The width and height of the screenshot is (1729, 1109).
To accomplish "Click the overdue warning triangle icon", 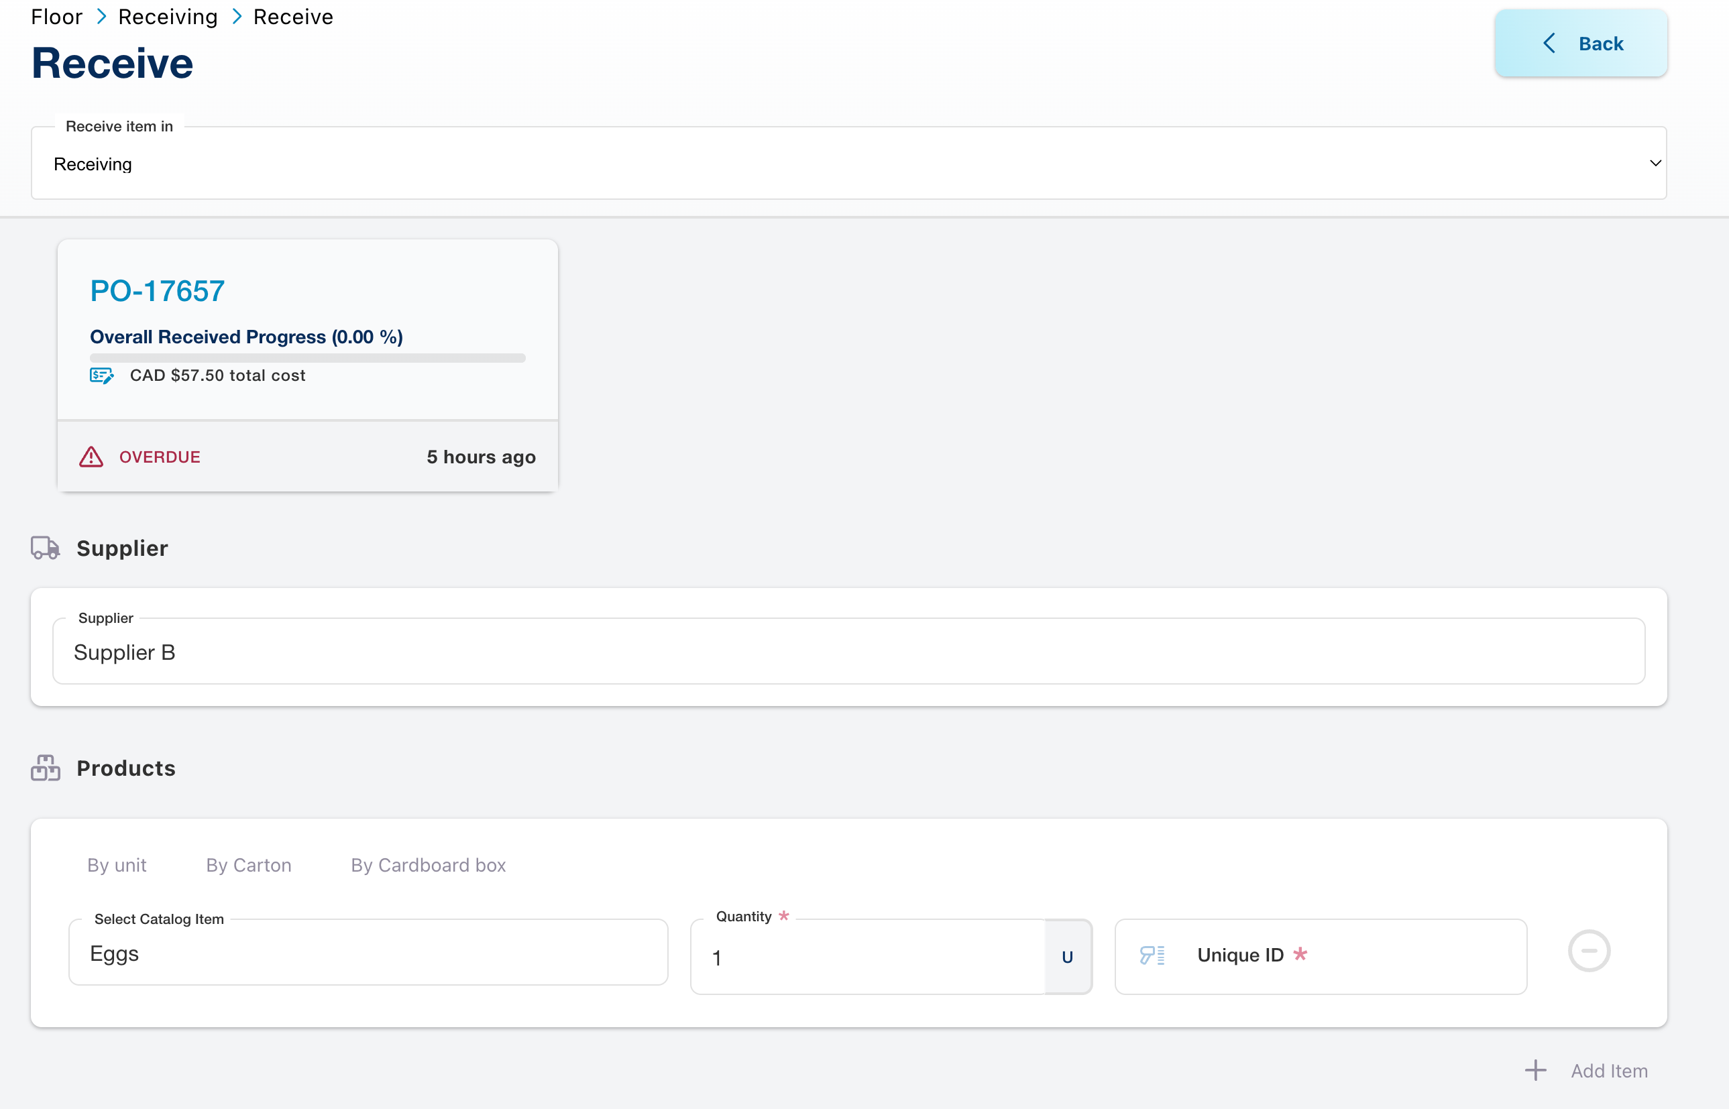I will click(x=91, y=457).
